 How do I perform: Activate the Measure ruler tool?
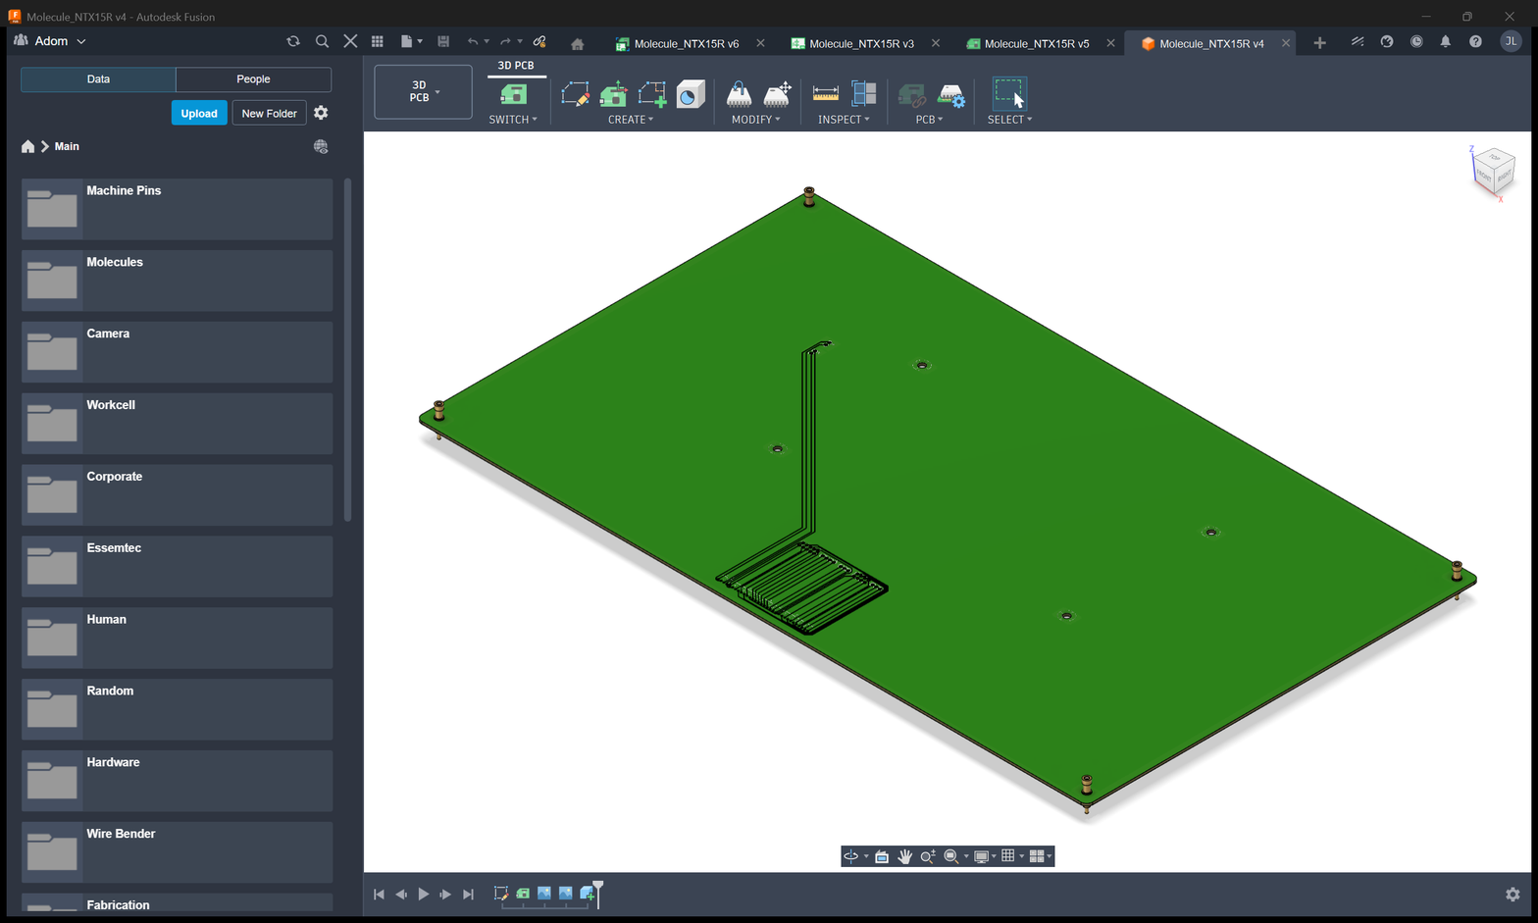[826, 94]
